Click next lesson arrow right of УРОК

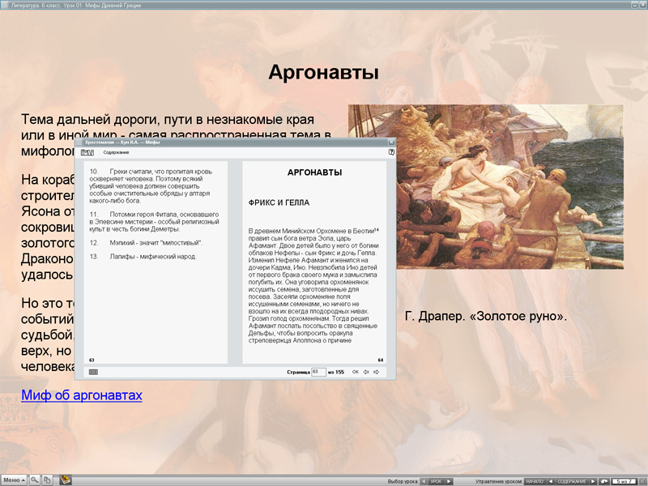(449, 481)
